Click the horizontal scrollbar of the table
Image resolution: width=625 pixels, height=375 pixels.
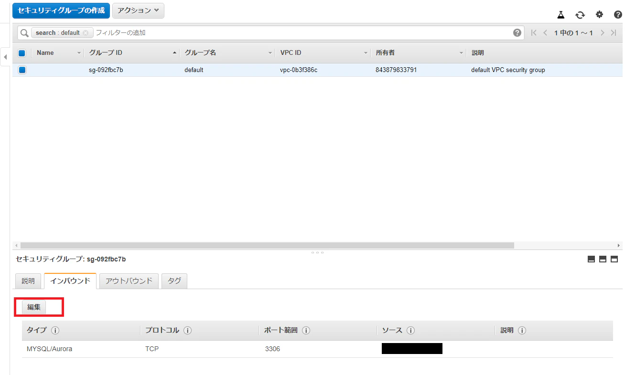(x=268, y=245)
